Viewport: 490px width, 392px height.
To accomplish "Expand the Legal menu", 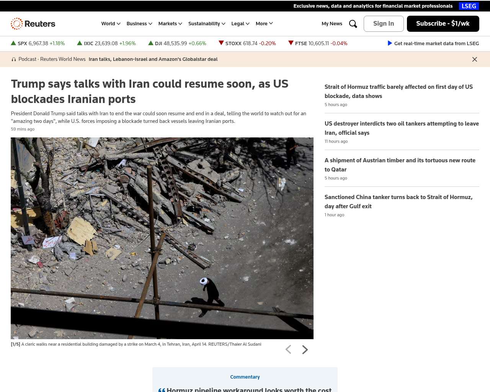I will (240, 24).
